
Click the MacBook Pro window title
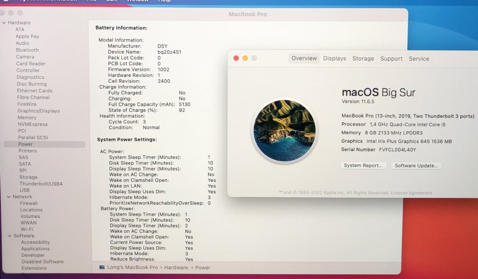[247, 14]
